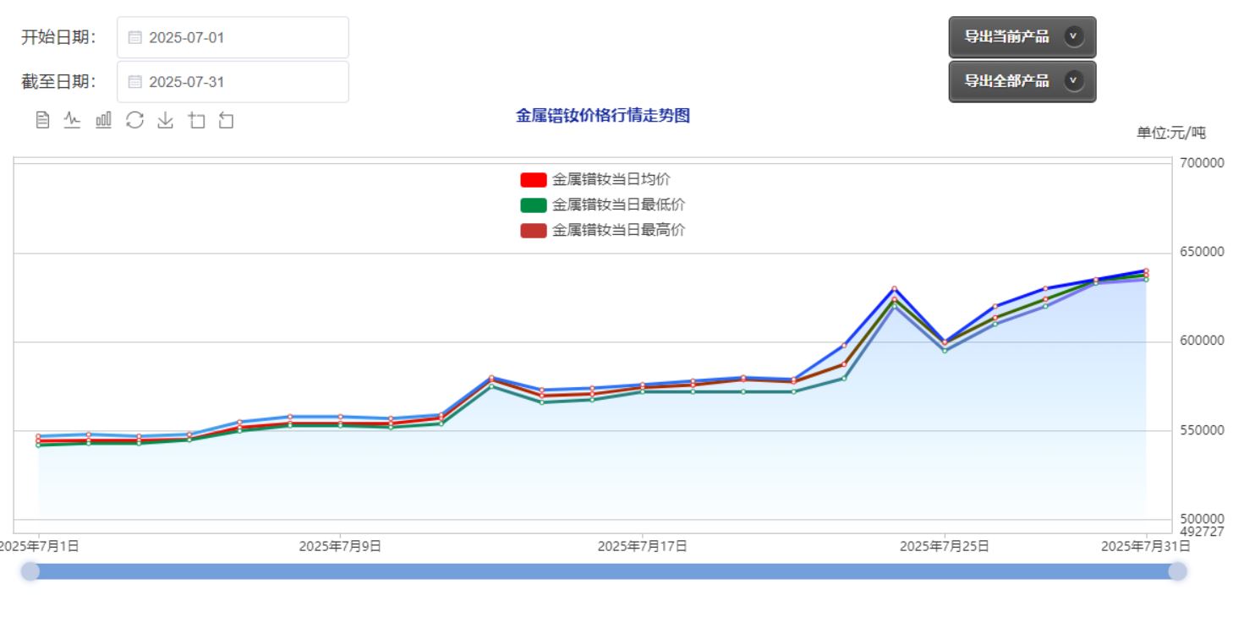Click the restore chart refresh icon
This screenshot has height=617, width=1244.
(134, 120)
